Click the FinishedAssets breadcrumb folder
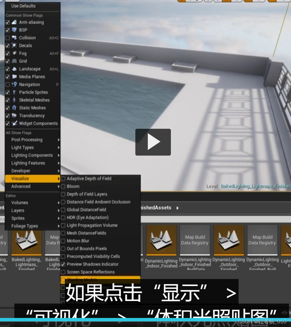The width and height of the screenshot is (291, 327). coord(156,208)
